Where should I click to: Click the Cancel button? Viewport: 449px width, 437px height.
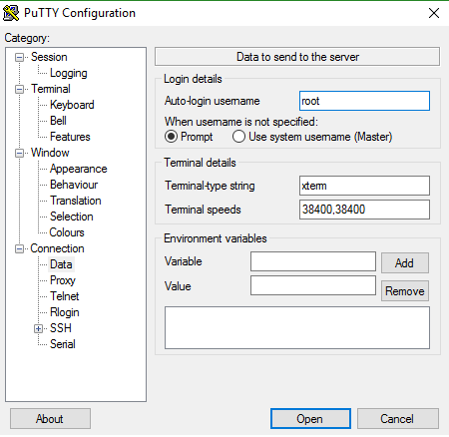click(398, 419)
